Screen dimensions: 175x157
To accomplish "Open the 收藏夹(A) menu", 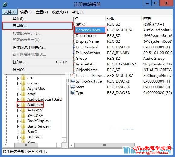I will (60, 12).
